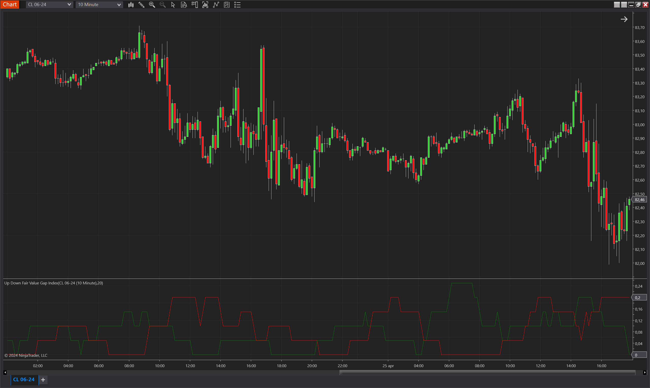Click the 22:00 time axis label
This screenshot has height=388, width=650.
(342, 366)
